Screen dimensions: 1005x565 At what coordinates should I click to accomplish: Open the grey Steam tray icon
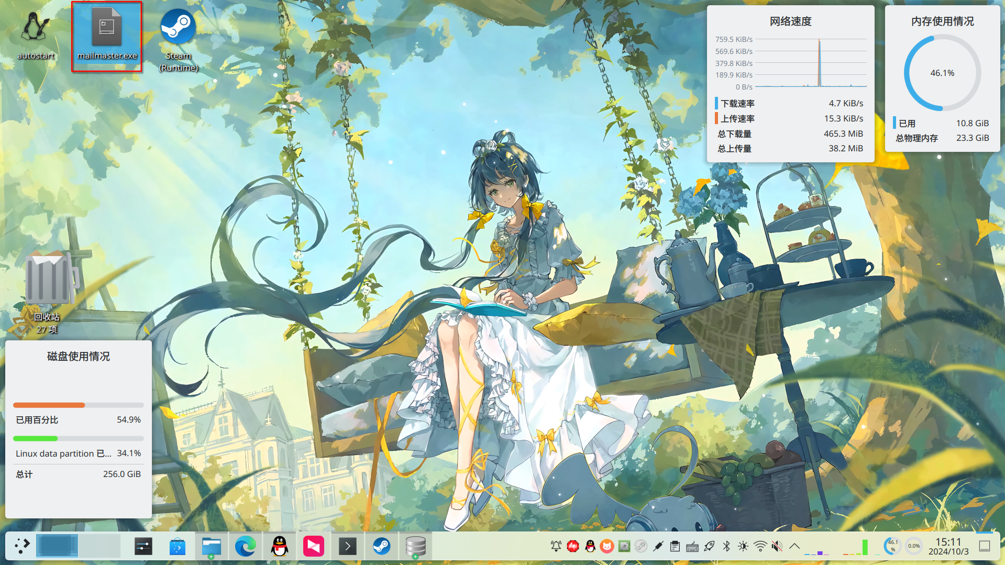coord(641,547)
